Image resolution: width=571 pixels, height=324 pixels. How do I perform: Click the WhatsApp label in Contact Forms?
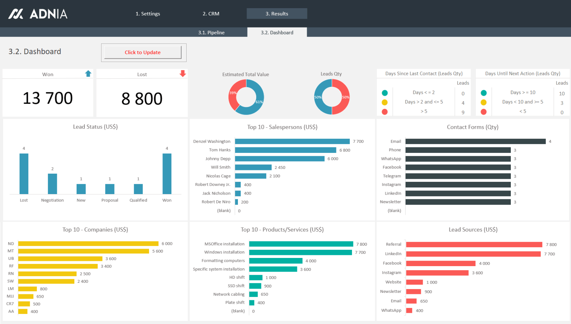point(391,158)
